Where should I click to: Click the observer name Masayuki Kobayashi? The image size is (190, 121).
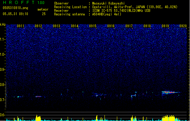108,3
